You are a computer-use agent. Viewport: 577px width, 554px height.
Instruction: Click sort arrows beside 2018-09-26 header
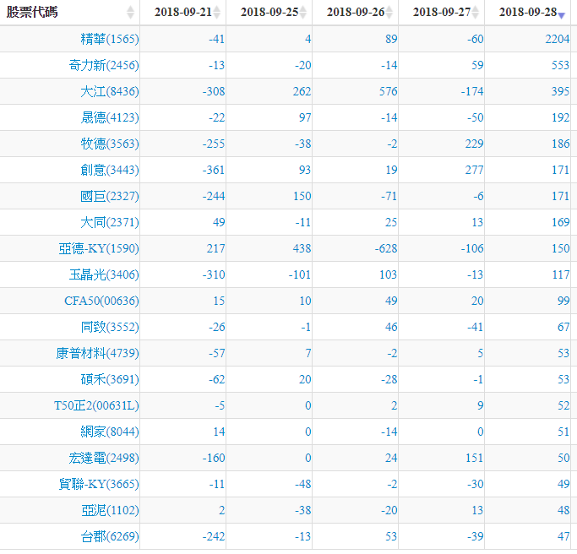(389, 13)
